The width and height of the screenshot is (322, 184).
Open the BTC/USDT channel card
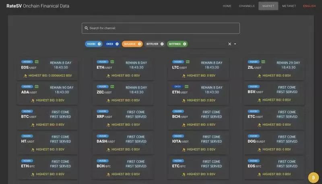(x=47, y=118)
